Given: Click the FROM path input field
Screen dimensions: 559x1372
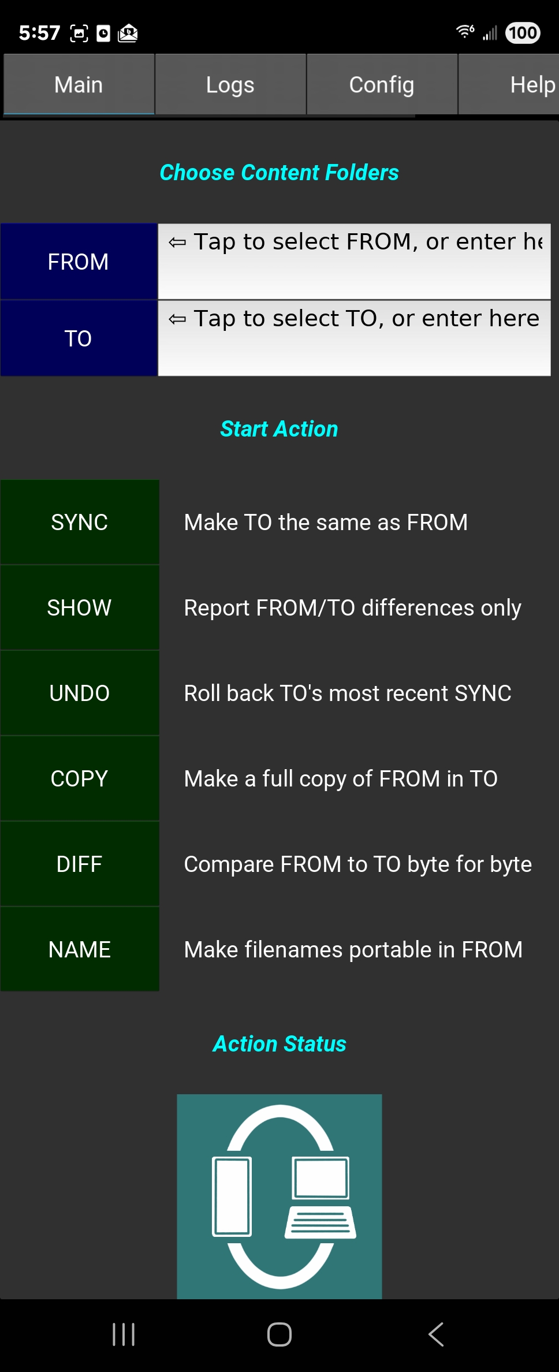Looking at the screenshot, I should coord(354,262).
